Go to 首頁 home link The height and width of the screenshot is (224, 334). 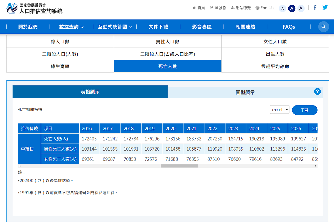pos(199,8)
